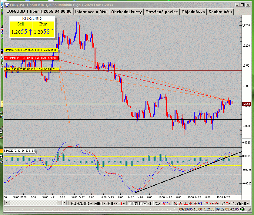Expand the chart horizontally using red outward arrows

186,204
